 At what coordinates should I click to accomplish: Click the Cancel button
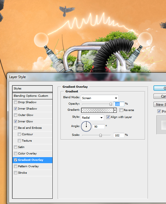tap(160, 96)
